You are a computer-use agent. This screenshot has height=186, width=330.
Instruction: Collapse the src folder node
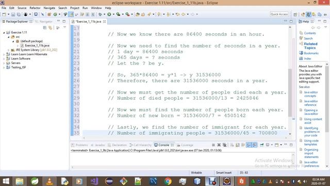click(x=8, y=37)
